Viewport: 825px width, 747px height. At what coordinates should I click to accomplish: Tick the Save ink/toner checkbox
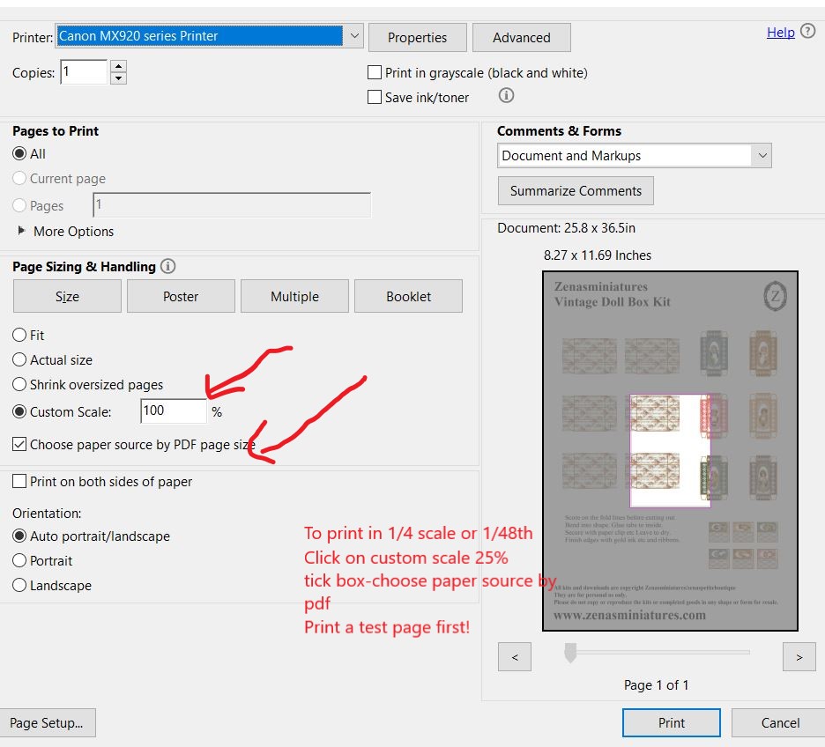click(375, 98)
